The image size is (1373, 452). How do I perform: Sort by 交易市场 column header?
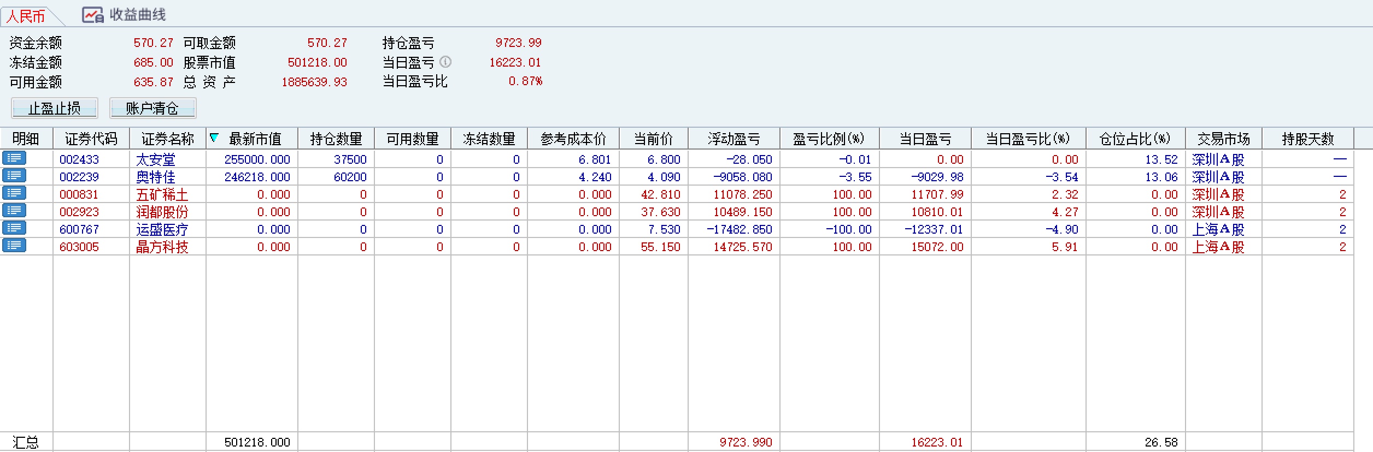pyautogui.click(x=1224, y=139)
